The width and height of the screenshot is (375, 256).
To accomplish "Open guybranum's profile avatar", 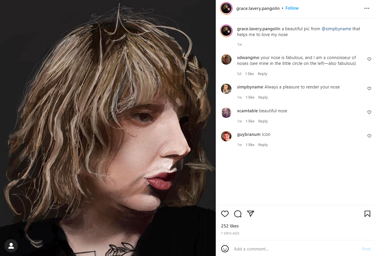I will (226, 136).
